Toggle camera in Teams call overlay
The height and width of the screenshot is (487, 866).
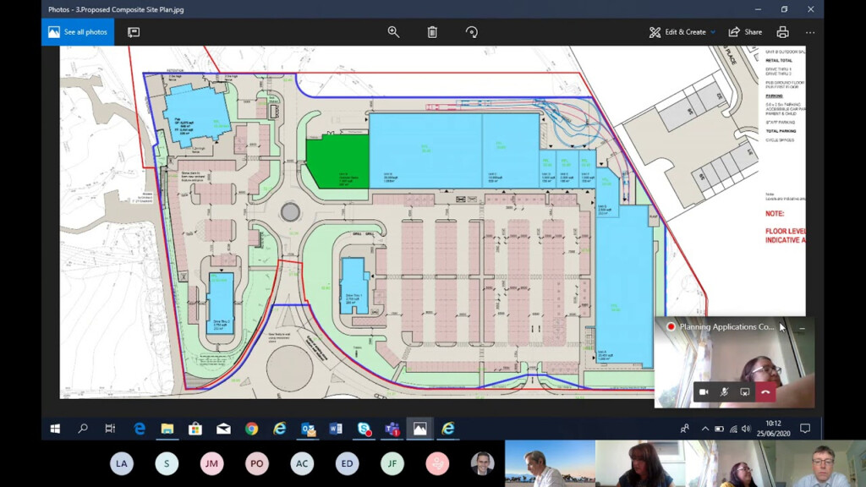pyautogui.click(x=704, y=392)
